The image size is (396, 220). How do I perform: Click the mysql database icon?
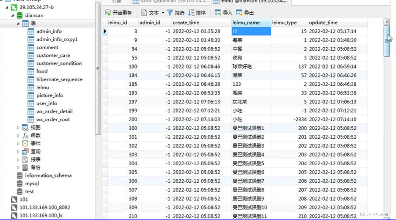click(x=20, y=183)
